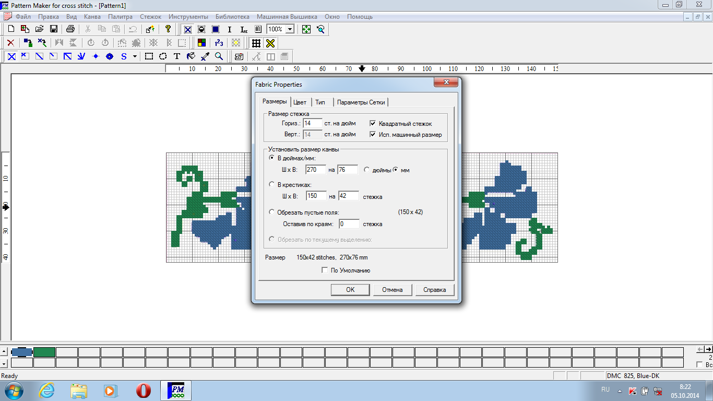Select the 'В крестиках' radio button
This screenshot has width=713, height=401.
point(271,185)
